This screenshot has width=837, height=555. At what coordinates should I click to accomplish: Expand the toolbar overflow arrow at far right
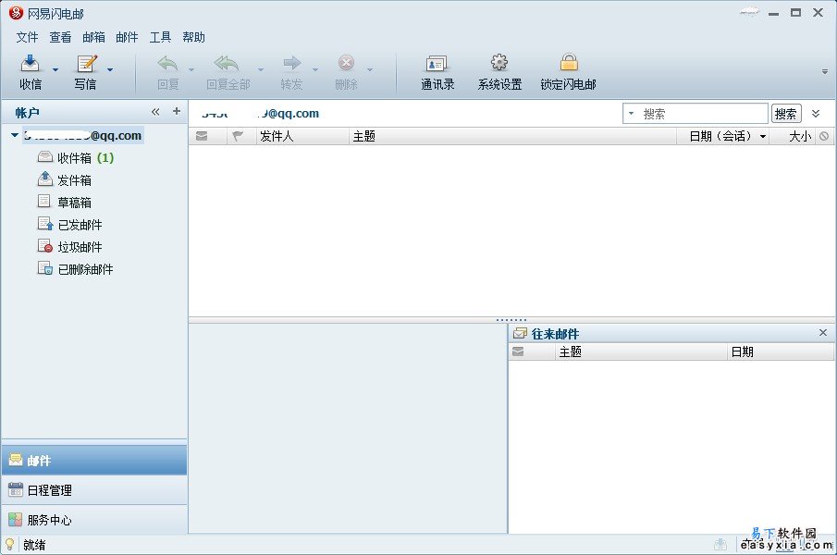pos(825,71)
